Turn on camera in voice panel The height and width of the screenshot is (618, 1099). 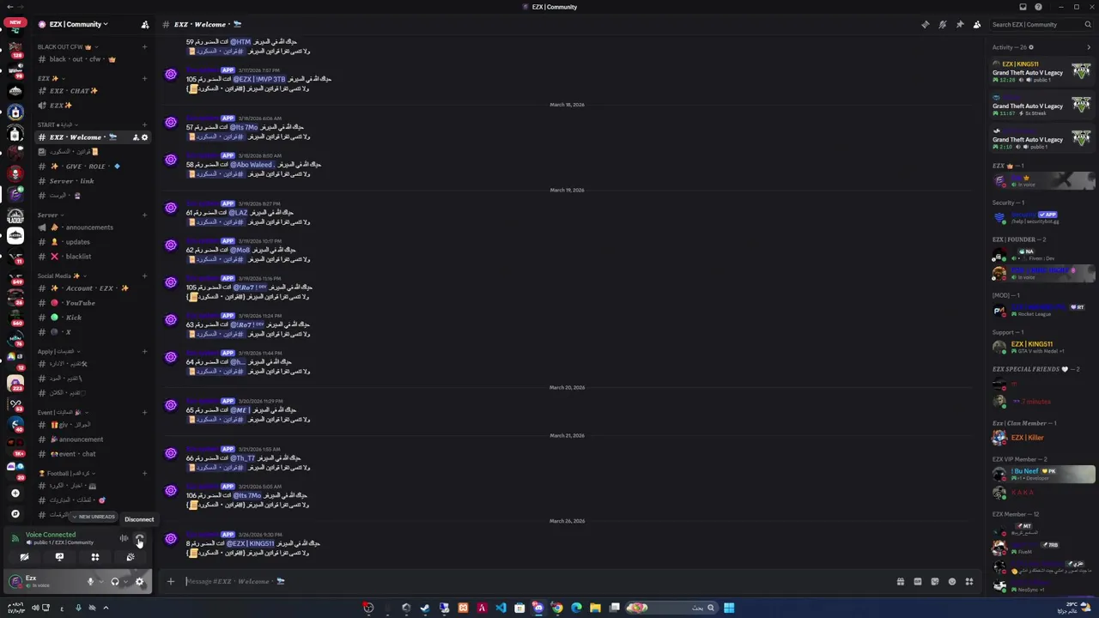click(x=24, y=557)
